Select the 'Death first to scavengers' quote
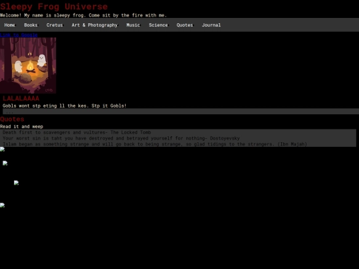Screen dimensions: 359x269 point(76,132)
